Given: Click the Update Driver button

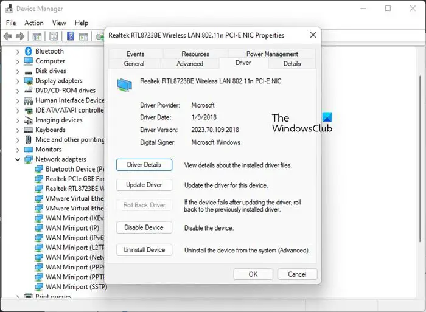Looking at the screenshot, I should pyautogui.click(x=144, y=185).
